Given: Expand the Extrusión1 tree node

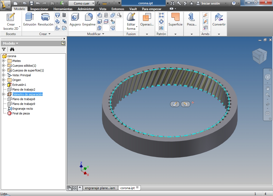Looking at the screenshot, I should 3,85.
